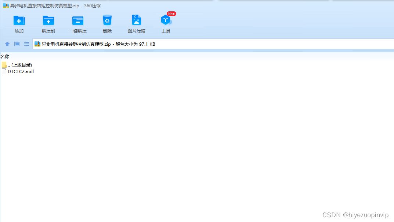This screenshot has height=222, width=394.
Task: Click the up arrow to go up
Action: pyautogui.click(x=7, y=44)
